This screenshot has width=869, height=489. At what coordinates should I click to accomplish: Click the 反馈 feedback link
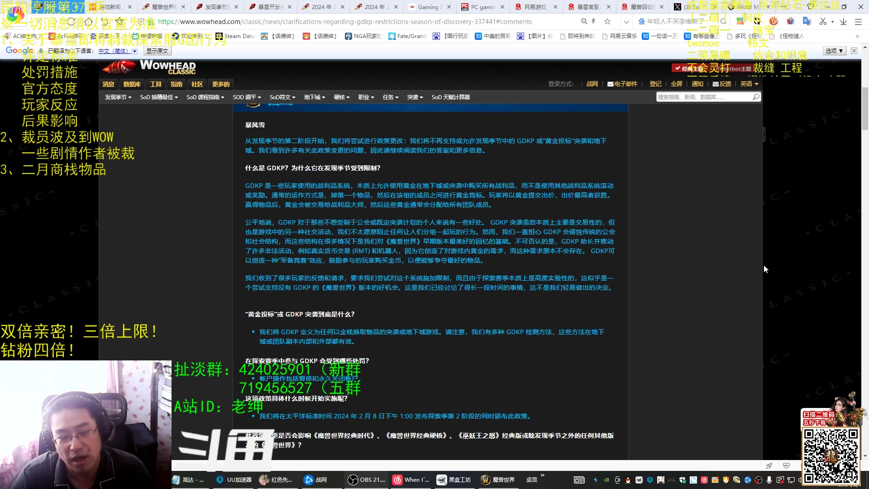click(722, 84)
